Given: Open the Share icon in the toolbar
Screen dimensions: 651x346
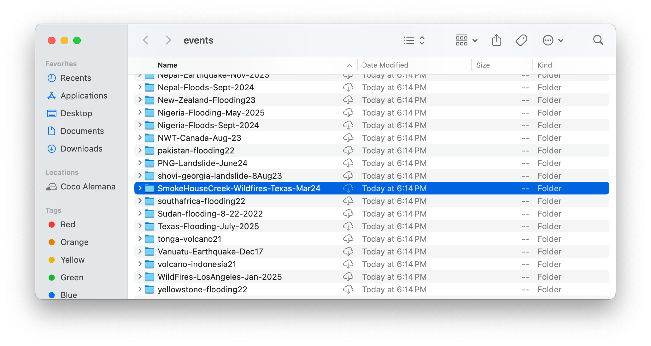Looking at the screenshot, I should [x=496, y=40].
